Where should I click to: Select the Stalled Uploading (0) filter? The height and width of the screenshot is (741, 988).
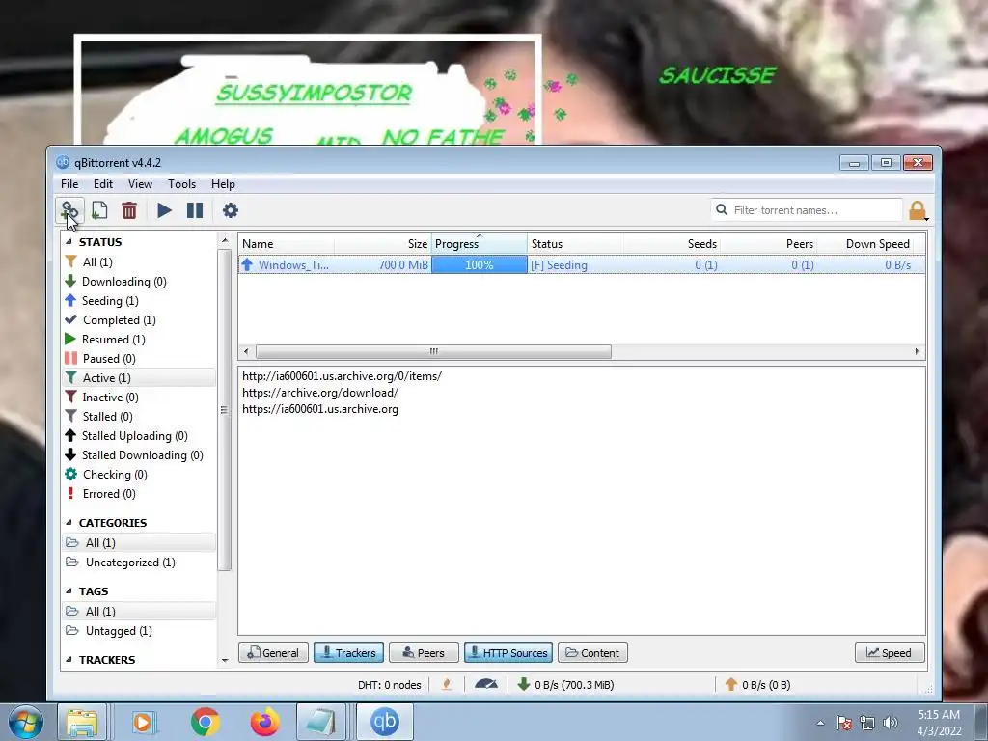click(139, 436)
